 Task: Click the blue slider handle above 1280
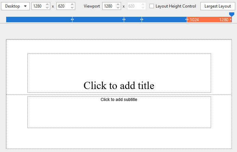(232, 14)
